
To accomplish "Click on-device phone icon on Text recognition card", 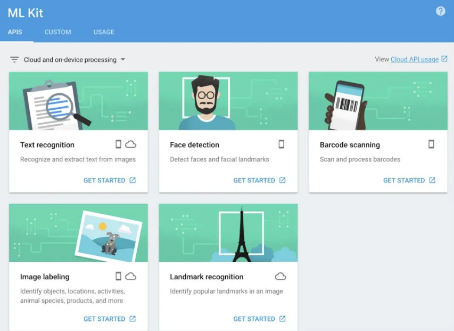I will (x=118, y=144).
